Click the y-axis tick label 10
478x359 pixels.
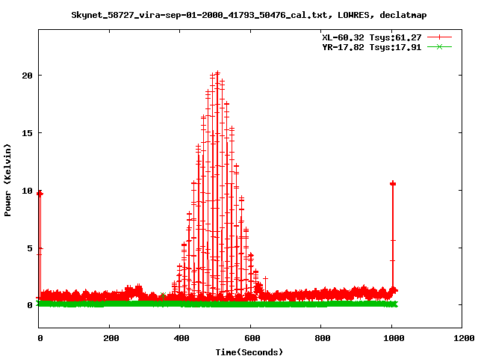tap(27, 191)
